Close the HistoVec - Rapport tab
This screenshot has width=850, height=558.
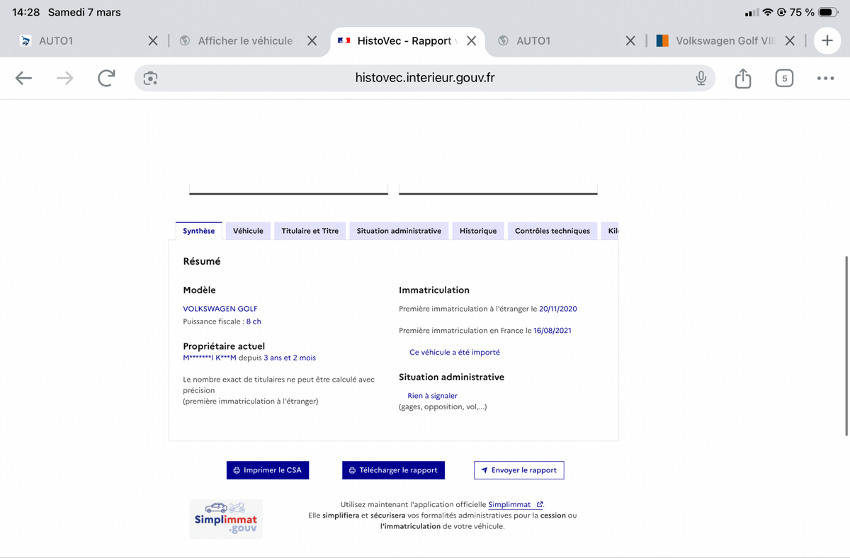pyautogui.click(x=471, y=41)
